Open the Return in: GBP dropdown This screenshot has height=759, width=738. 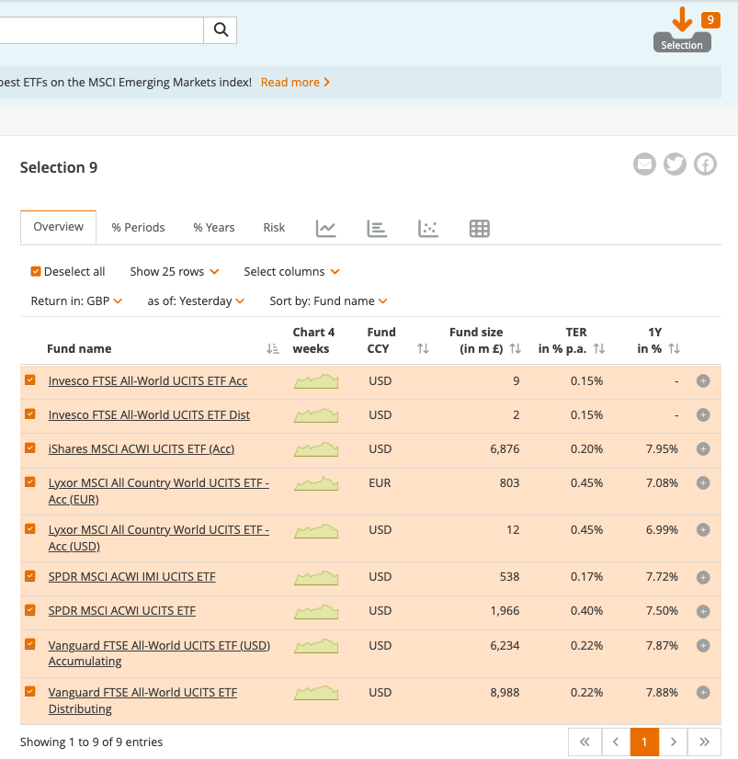click(76, 301)
